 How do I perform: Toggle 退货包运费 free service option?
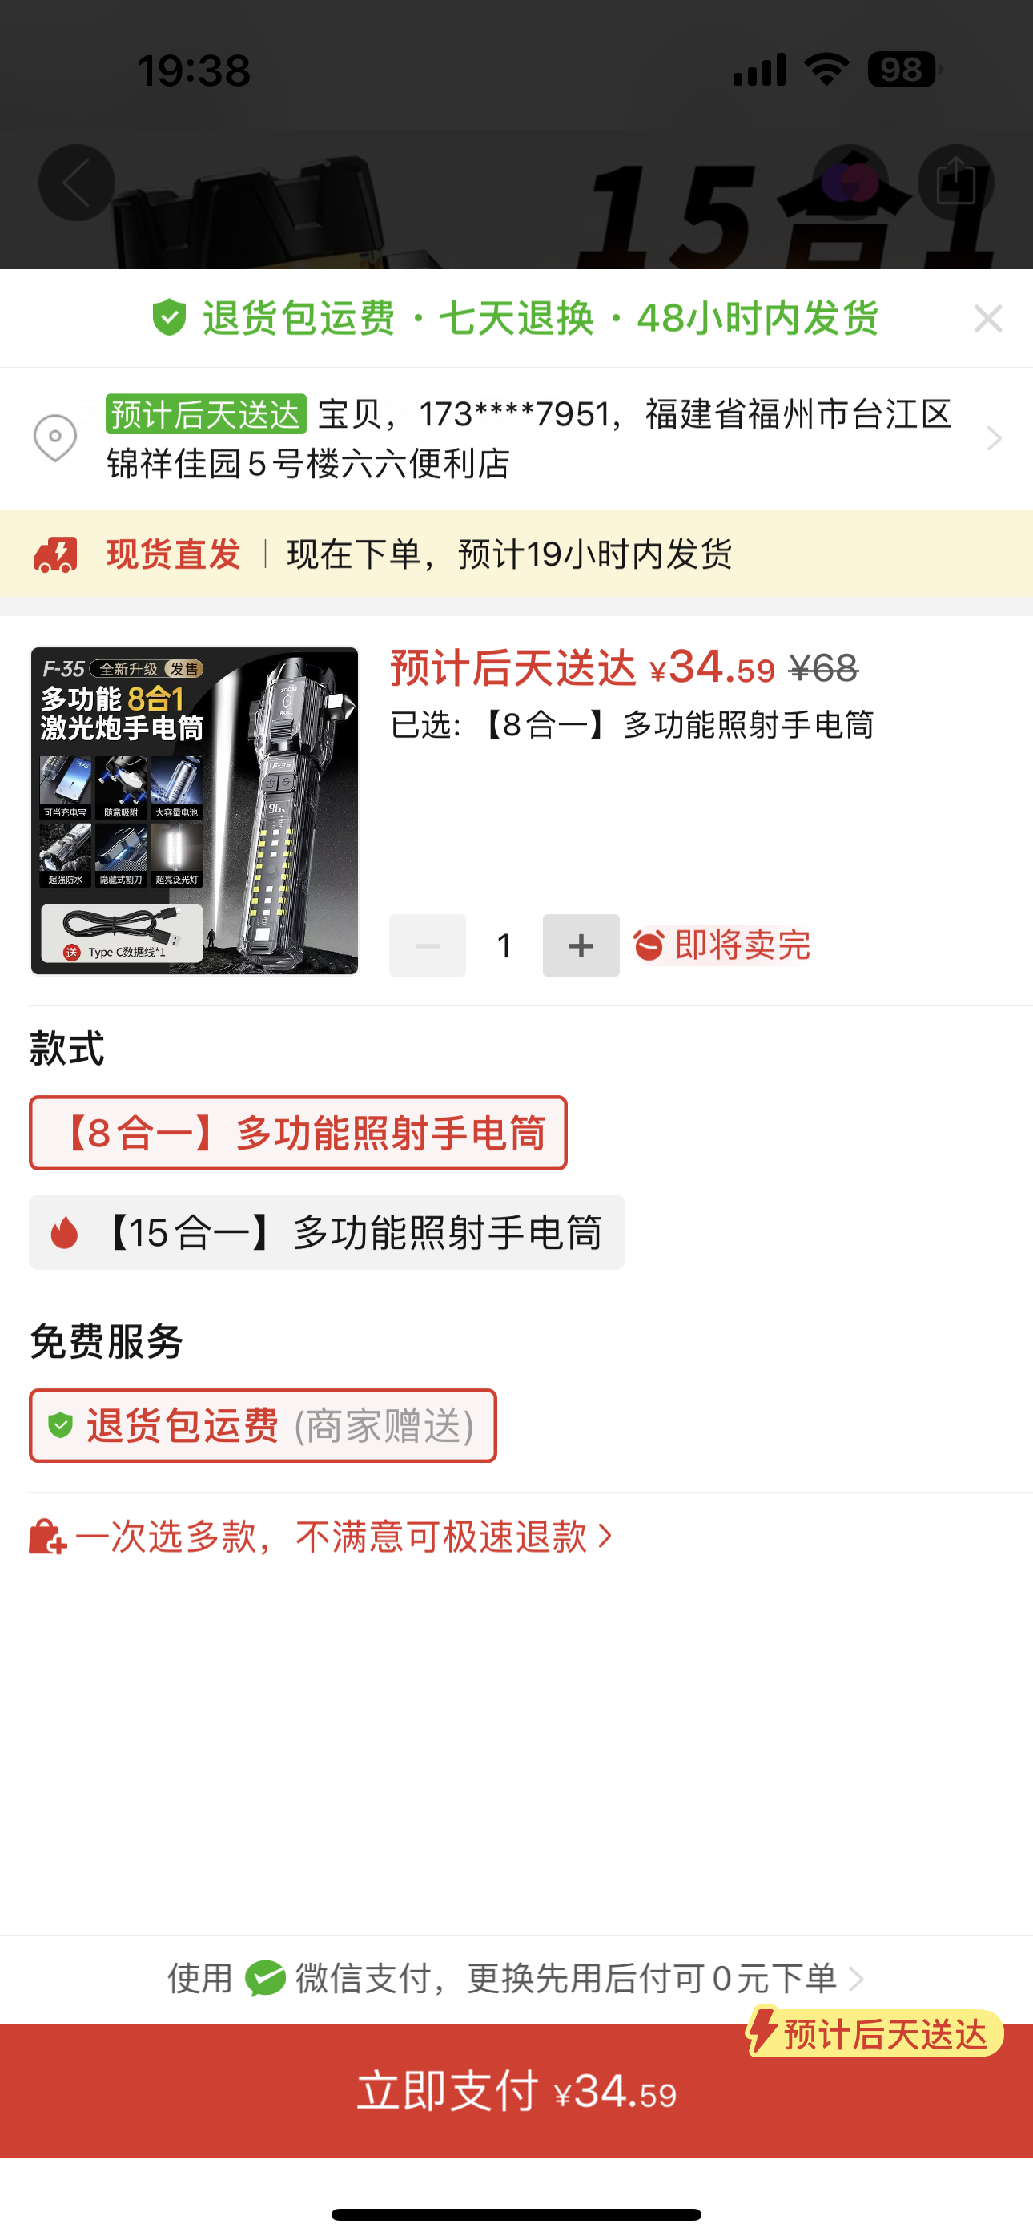click(x=263, y=1425)
